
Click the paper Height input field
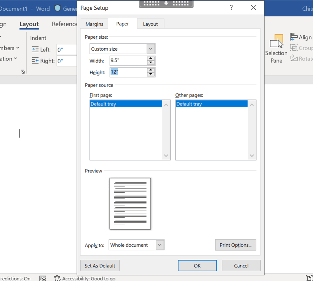[x=128, y=72]
